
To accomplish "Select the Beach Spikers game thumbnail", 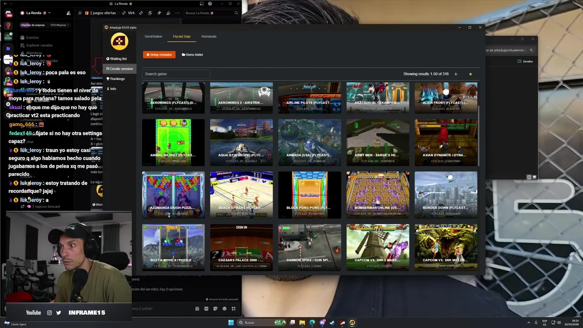I will tap(241, 195).
